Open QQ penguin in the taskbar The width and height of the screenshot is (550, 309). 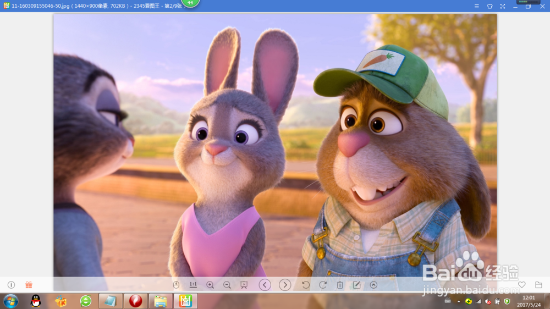[36, 301]
